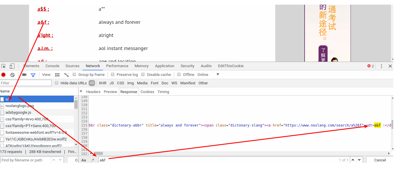Toggle the filter funnel icon
The height and width of the screenshot is (187, 395).
pos(33,75)
